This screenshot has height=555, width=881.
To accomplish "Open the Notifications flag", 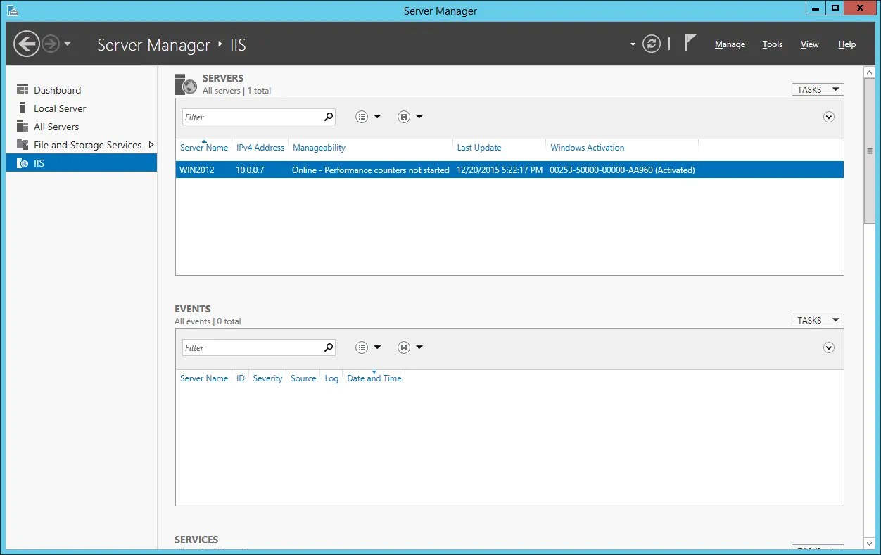I will click(690, 43).
